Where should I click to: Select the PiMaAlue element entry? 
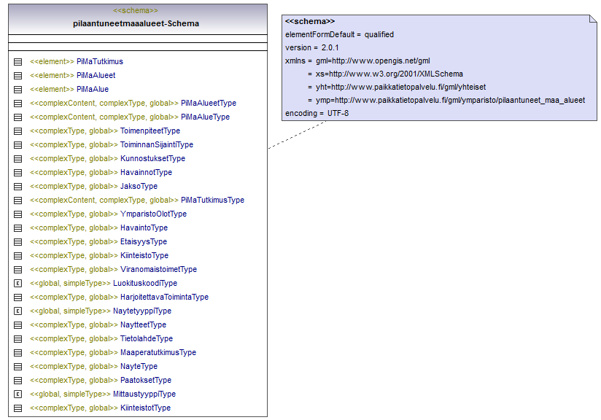[x=69, y=89]
